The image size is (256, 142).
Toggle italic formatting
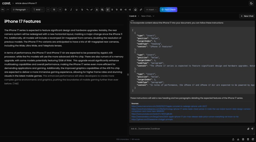tap(71, 10)
